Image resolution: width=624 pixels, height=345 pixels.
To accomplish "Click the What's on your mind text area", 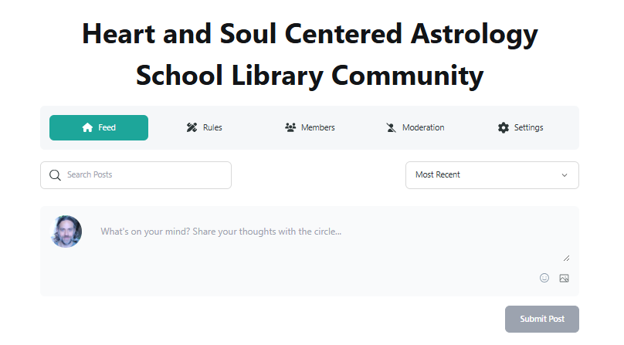I will 332,239.
